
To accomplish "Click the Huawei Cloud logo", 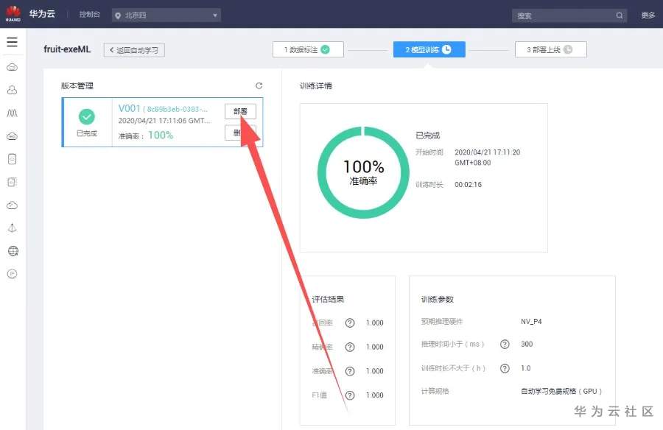I will point(13,14).
